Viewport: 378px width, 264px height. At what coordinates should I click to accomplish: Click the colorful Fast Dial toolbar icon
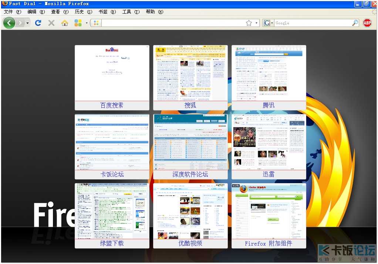point(78,23)
